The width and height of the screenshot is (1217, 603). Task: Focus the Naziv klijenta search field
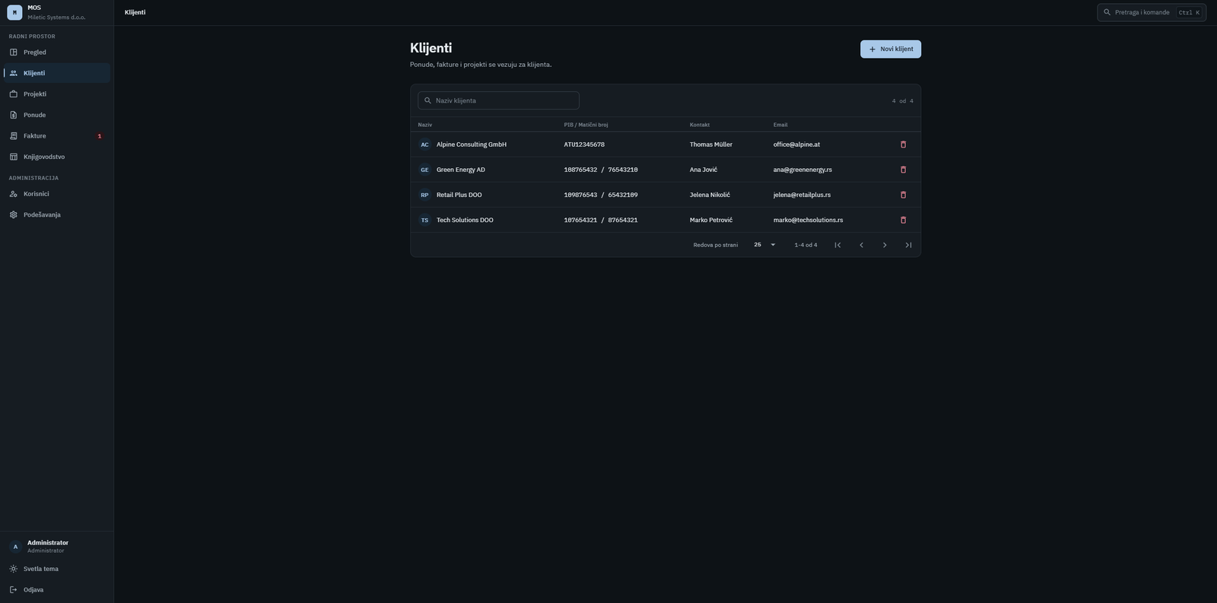(x=498, y=100)
